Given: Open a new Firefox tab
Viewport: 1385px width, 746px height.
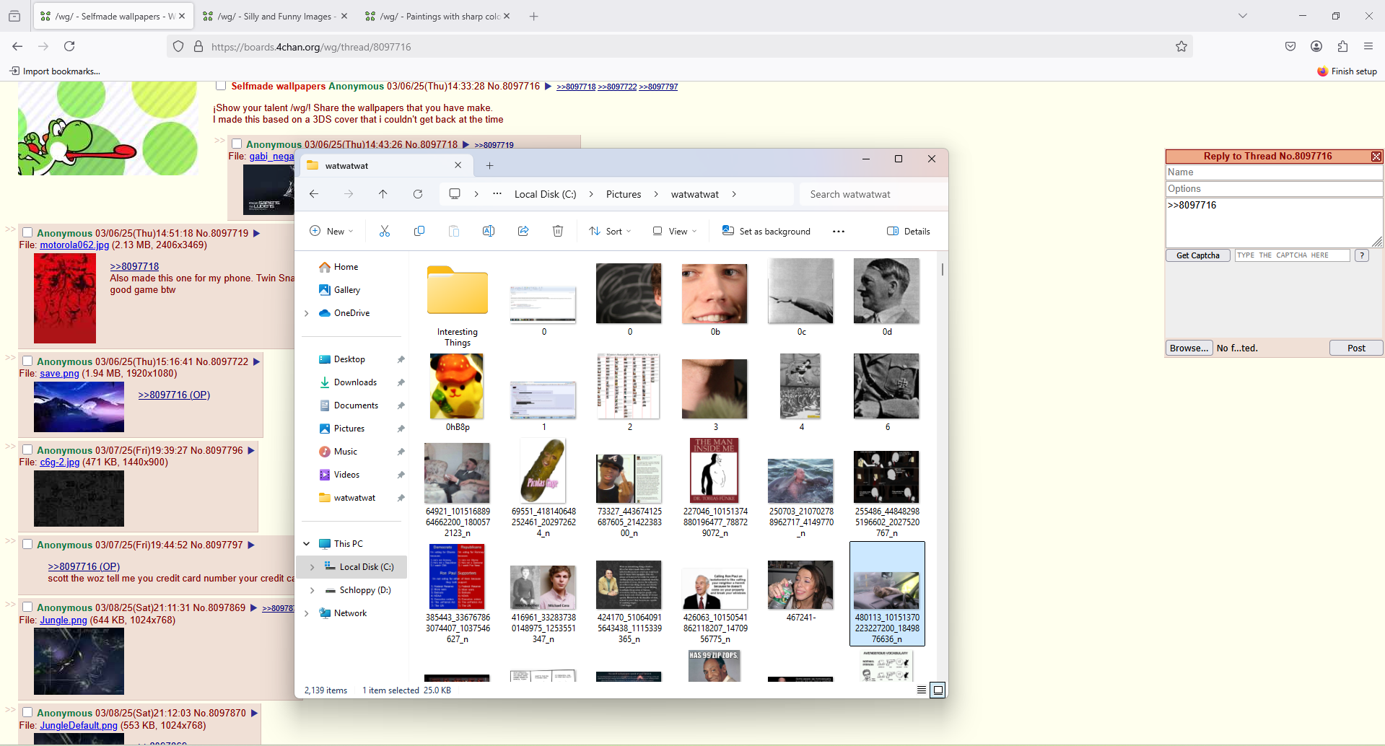Looking at the screenshot, I should [534, 16].
